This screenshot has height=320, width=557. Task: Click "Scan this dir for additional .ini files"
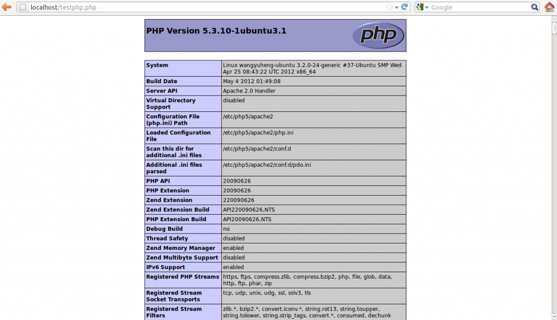pyautogui.click(x=174, y=152)
